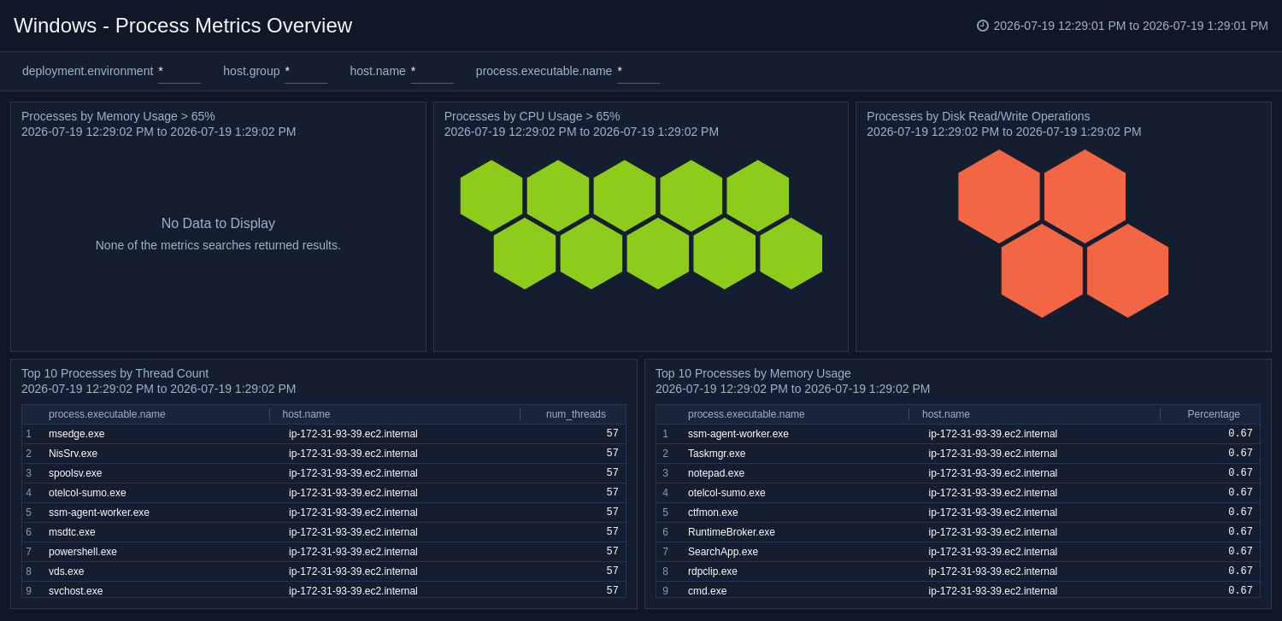Click the top-left orange disk operations hexagon

[999, 196]
